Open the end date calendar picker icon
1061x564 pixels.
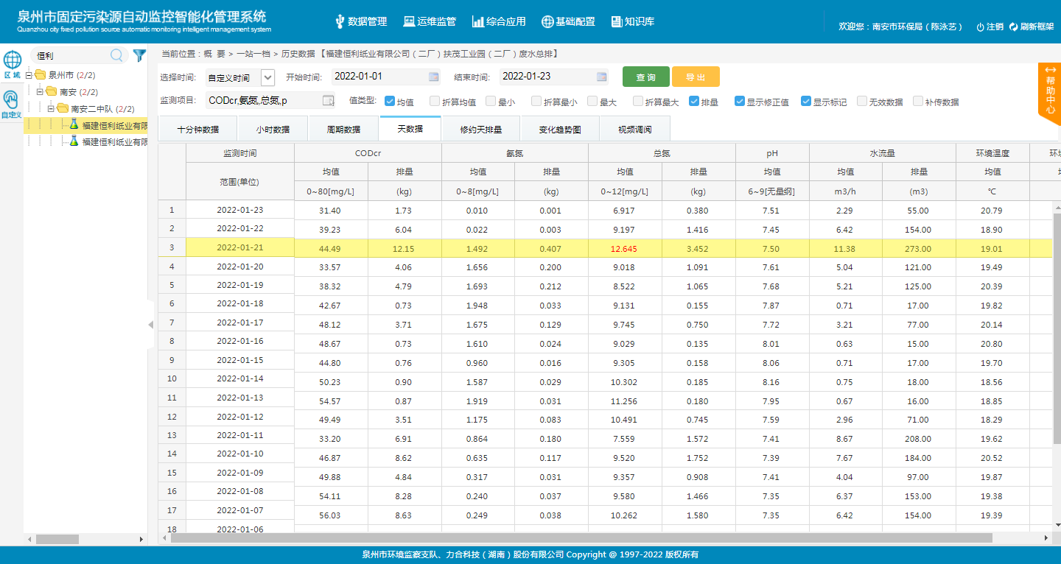click(x=601, y=77)
